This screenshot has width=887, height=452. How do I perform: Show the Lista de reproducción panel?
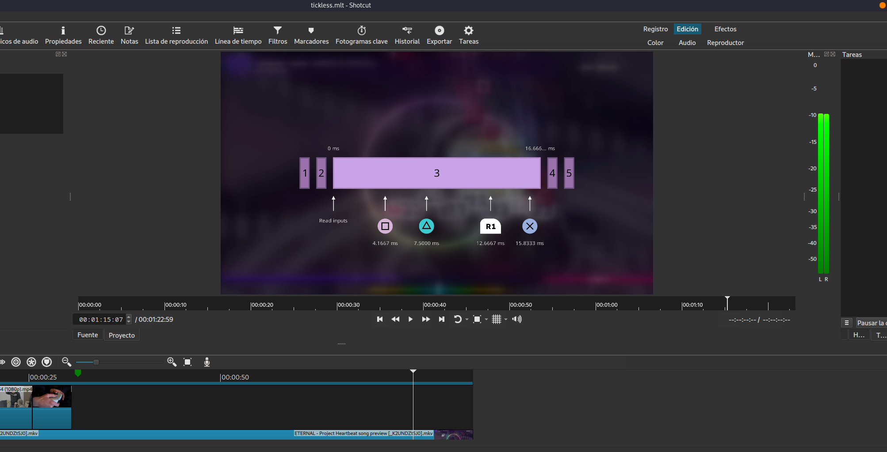[x=176, y=35]
